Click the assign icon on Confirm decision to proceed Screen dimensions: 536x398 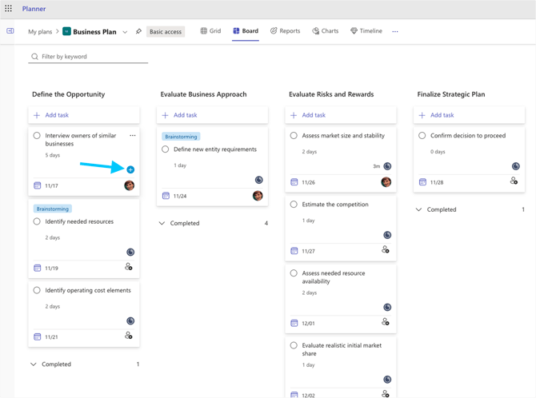pyautogui.click(x=514, y=181)
